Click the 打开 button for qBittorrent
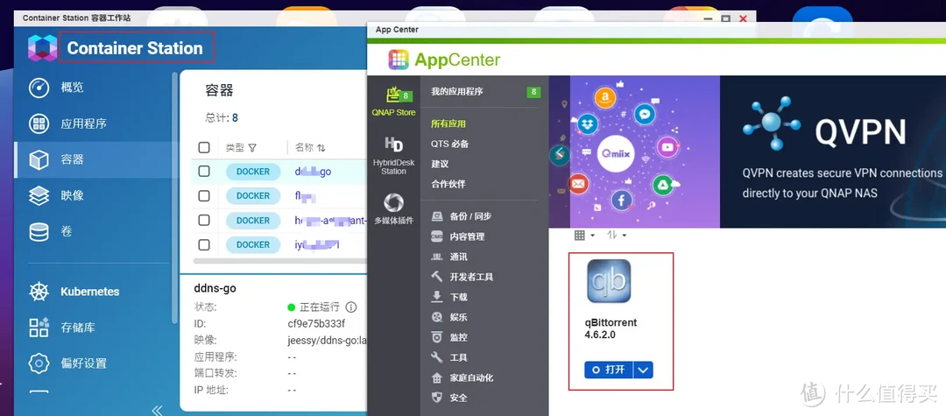Image resolution: width=946 pixels, height=416 pixels. (609, 370)
